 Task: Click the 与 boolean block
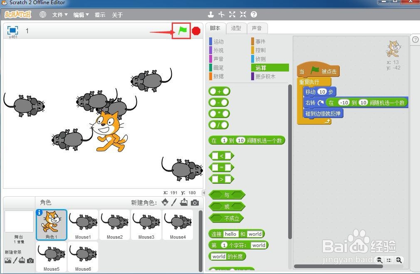(x=227, y=195)
